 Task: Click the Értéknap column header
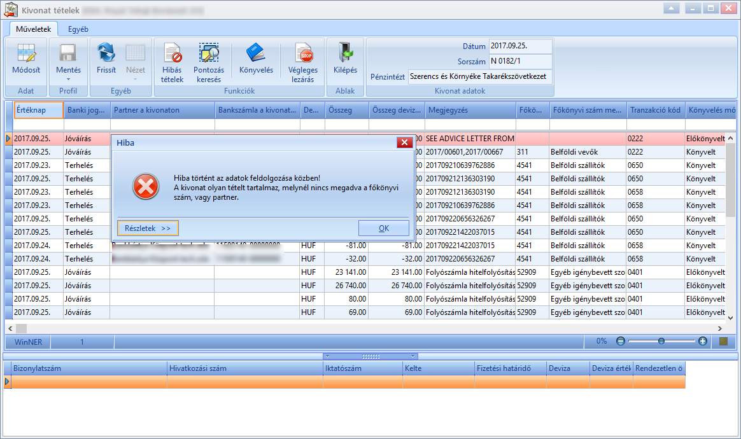tap(39, 110)
